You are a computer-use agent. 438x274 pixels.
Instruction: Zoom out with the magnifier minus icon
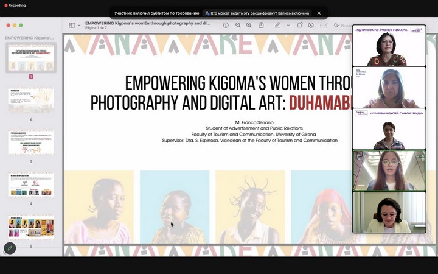point(238,25)
